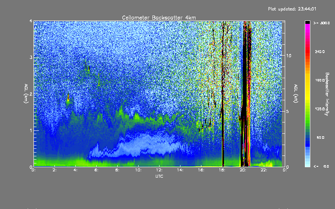Click the '10' label on the kft axis
Viewport: 335px width, 209px height.
pos(289,56)
